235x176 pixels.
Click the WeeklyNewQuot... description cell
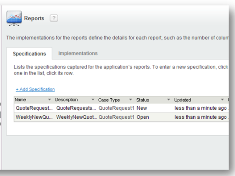pyautogui.click(x=77, y=117)
